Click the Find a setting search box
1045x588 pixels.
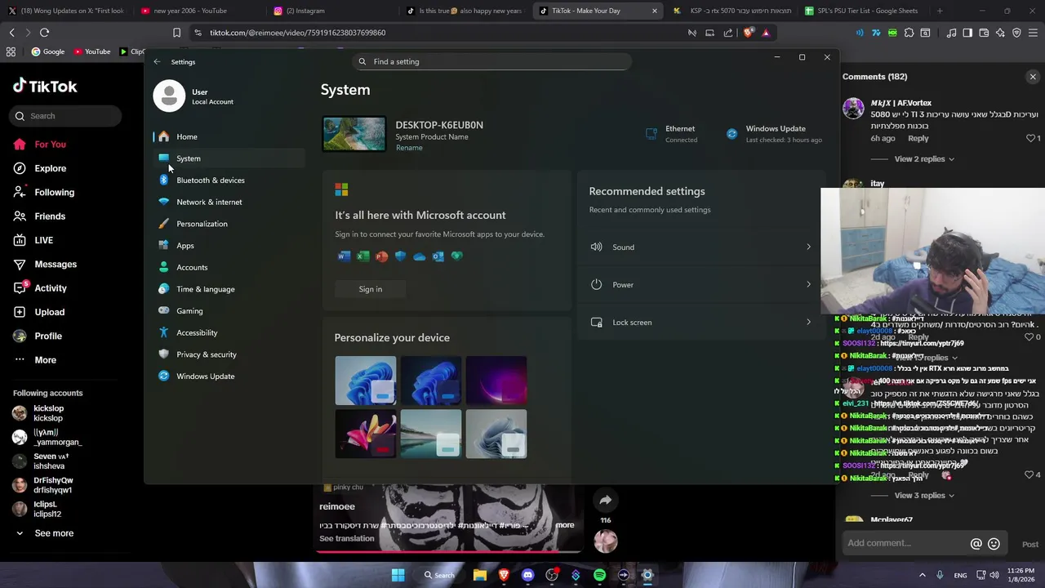click(x=492, y=61)
